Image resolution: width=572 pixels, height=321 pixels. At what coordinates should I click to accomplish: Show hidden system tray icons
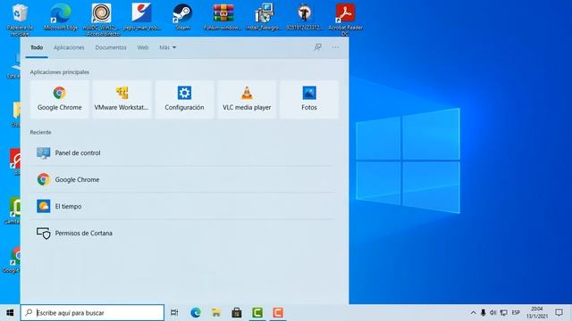[x=473, y=313]
